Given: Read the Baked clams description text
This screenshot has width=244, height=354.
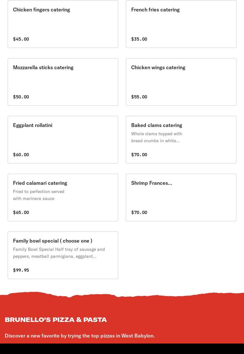Looking at the screenshot, I should [x=157, y=137].
